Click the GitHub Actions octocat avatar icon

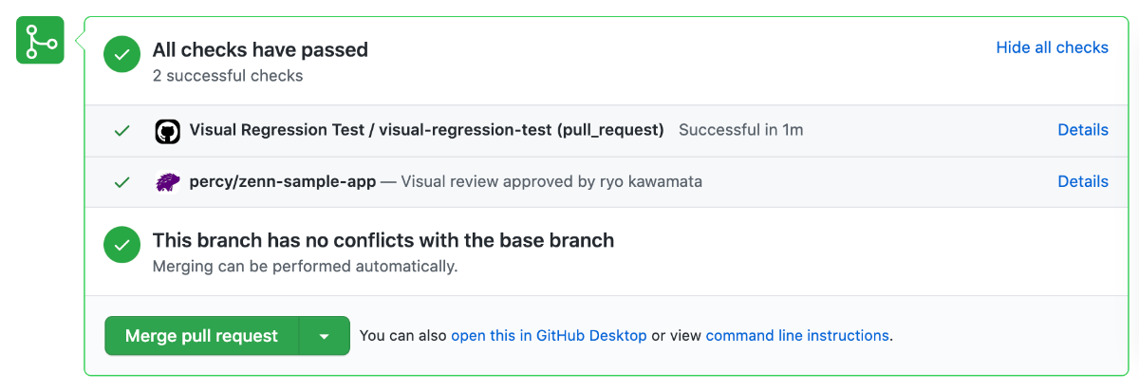pyautogui.click(x=167, y=131)
